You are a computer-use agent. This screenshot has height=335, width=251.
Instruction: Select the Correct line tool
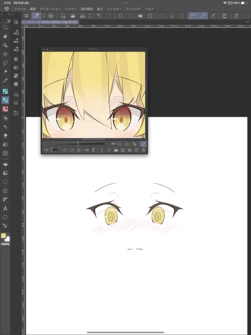pos(5,226)
